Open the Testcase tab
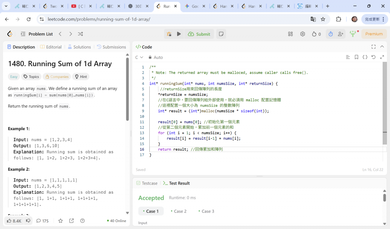Viewport: 390px width, 229px height. point(147,183)
